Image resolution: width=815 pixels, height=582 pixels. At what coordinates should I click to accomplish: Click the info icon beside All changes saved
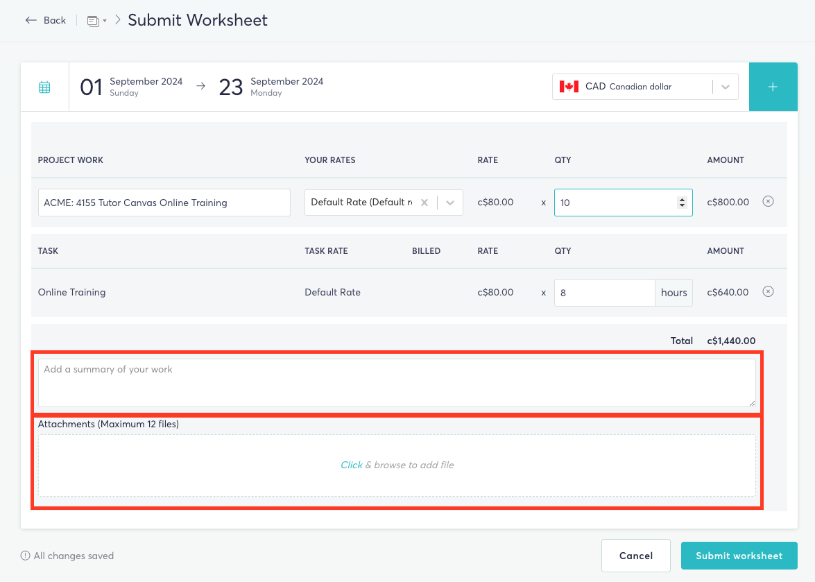[25, 555]
